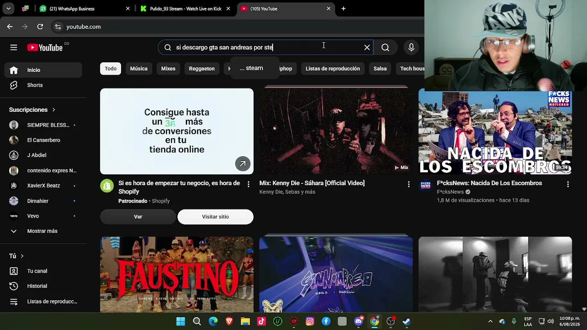Viewport: 587px width, 330px height.
Task: Open Steam from the taskbar
Action: click(x=406, y=321)
